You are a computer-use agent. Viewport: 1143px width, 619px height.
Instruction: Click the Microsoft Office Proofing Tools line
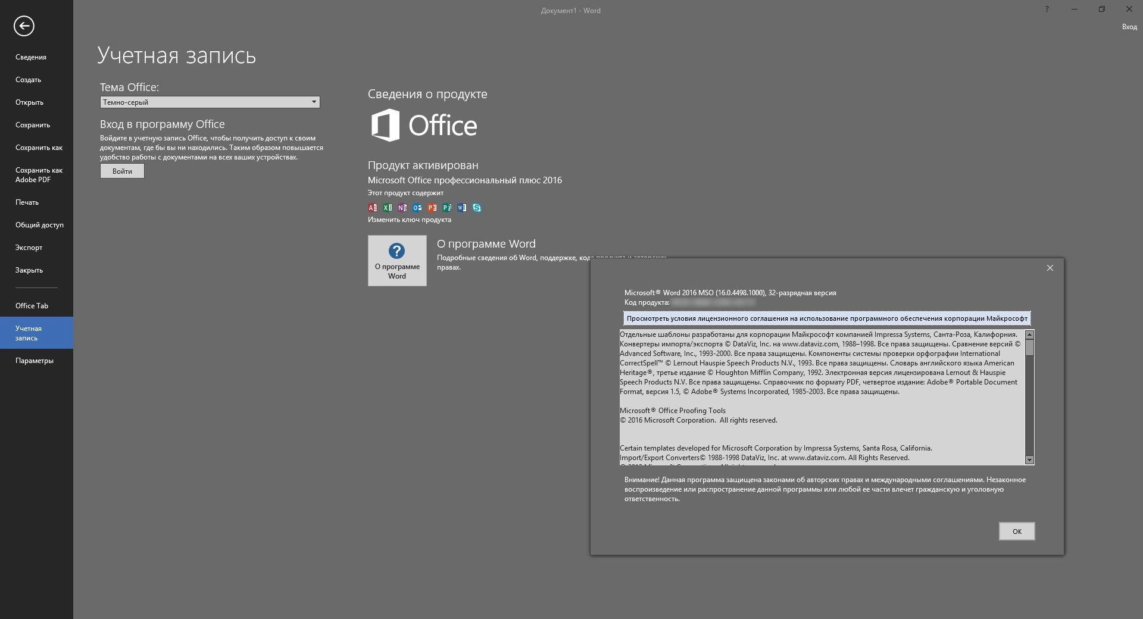[x=672, y=411]
